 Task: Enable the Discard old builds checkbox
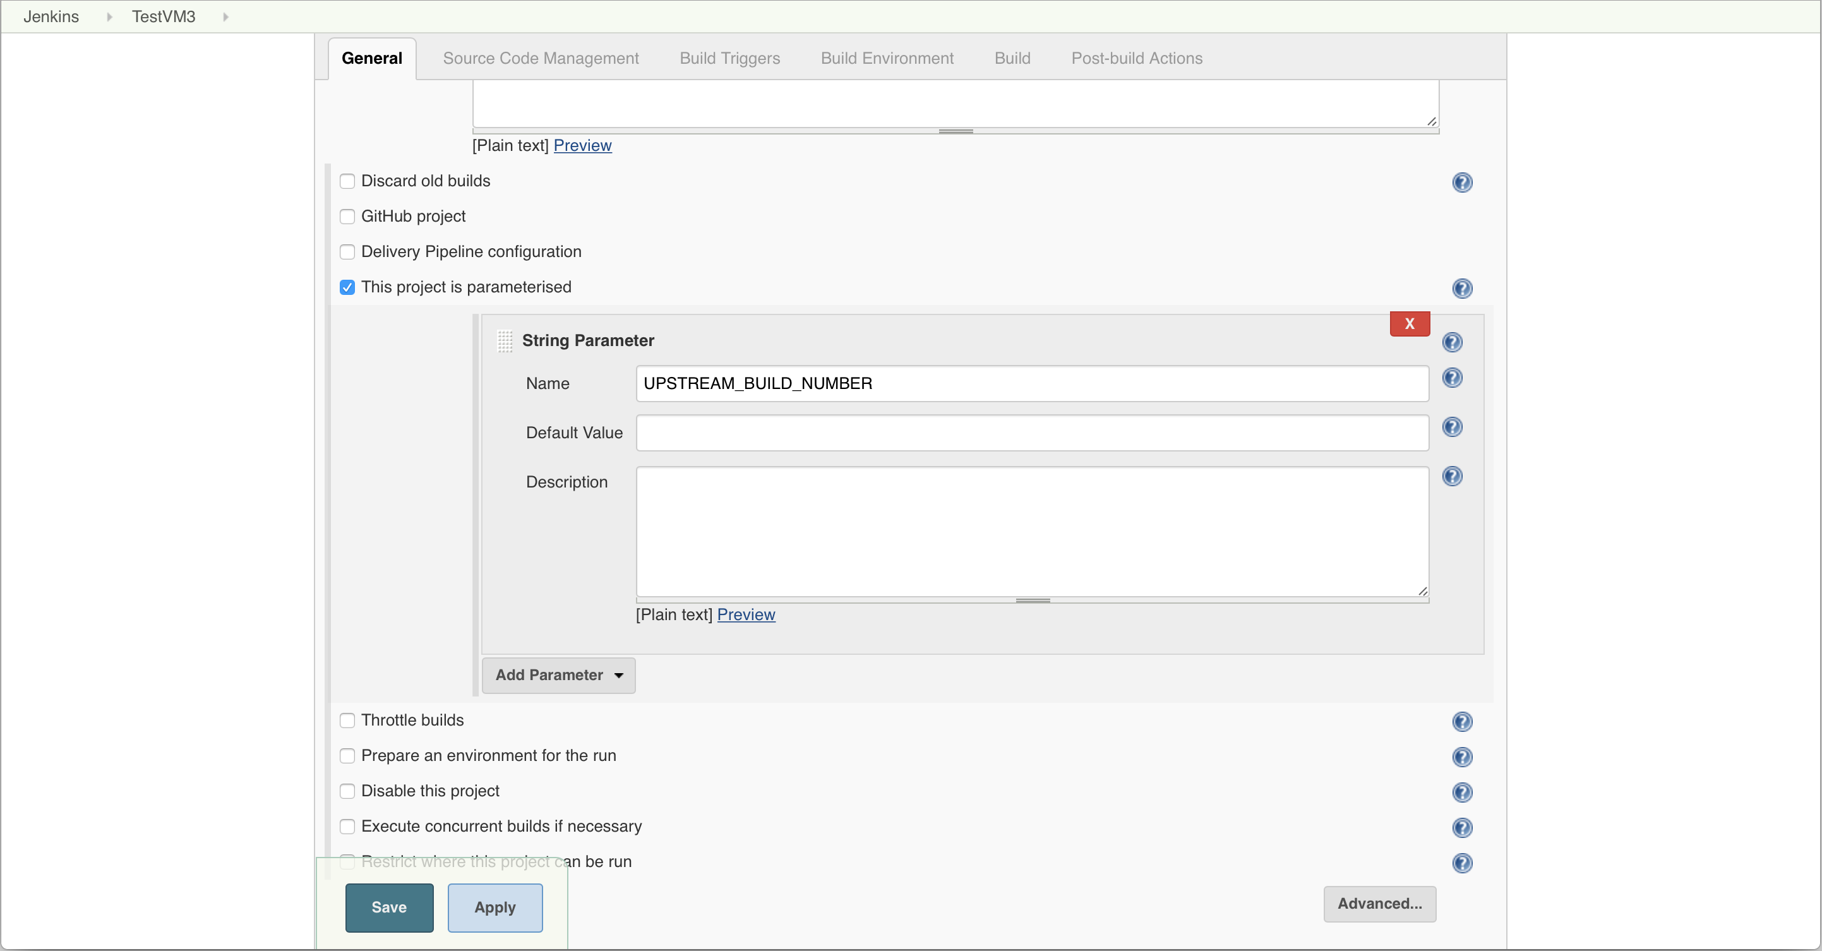click(x=348, y=181)
